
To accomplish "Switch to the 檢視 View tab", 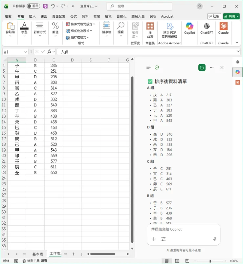I will (x=108, y=16).
